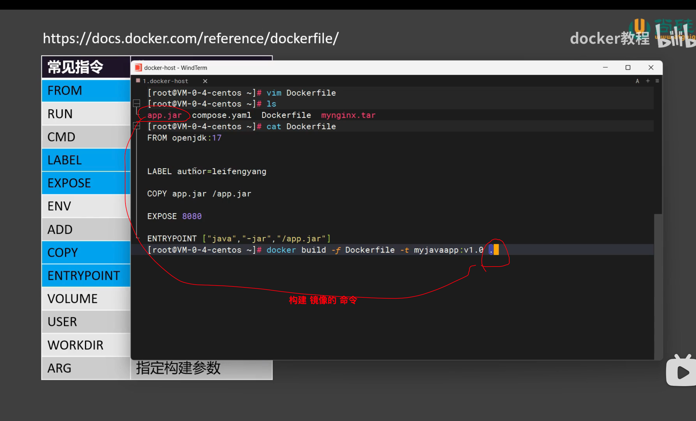The width and height of the screenshot is (696, 421).
Task: Click the red session status icon on tab
Action: coord(138,81)
